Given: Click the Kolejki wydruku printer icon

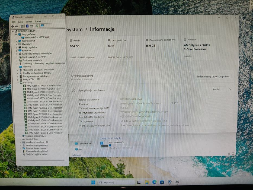Looking at the screenshot, I should pyautogui.click(x=20, y=47).
